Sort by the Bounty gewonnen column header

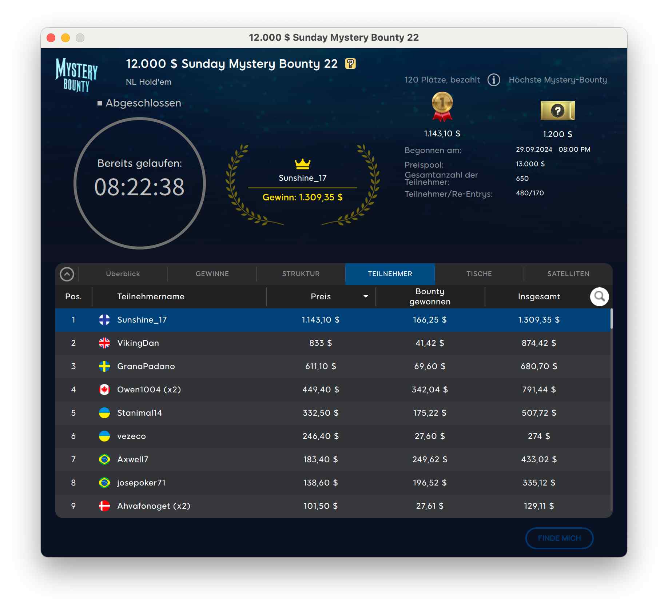pyautogui.click(x=430, y=297)
